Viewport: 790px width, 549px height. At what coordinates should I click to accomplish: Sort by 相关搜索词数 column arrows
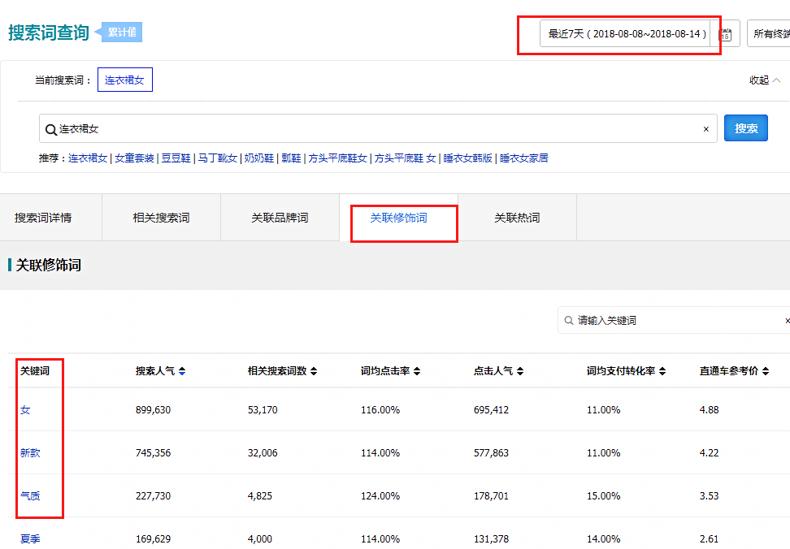pyautogui.click(x=314, y=371)
